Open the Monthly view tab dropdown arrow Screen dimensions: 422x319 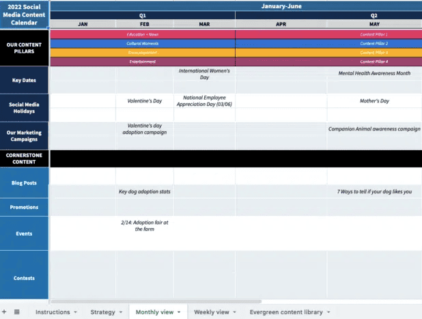tap(179, 312)
